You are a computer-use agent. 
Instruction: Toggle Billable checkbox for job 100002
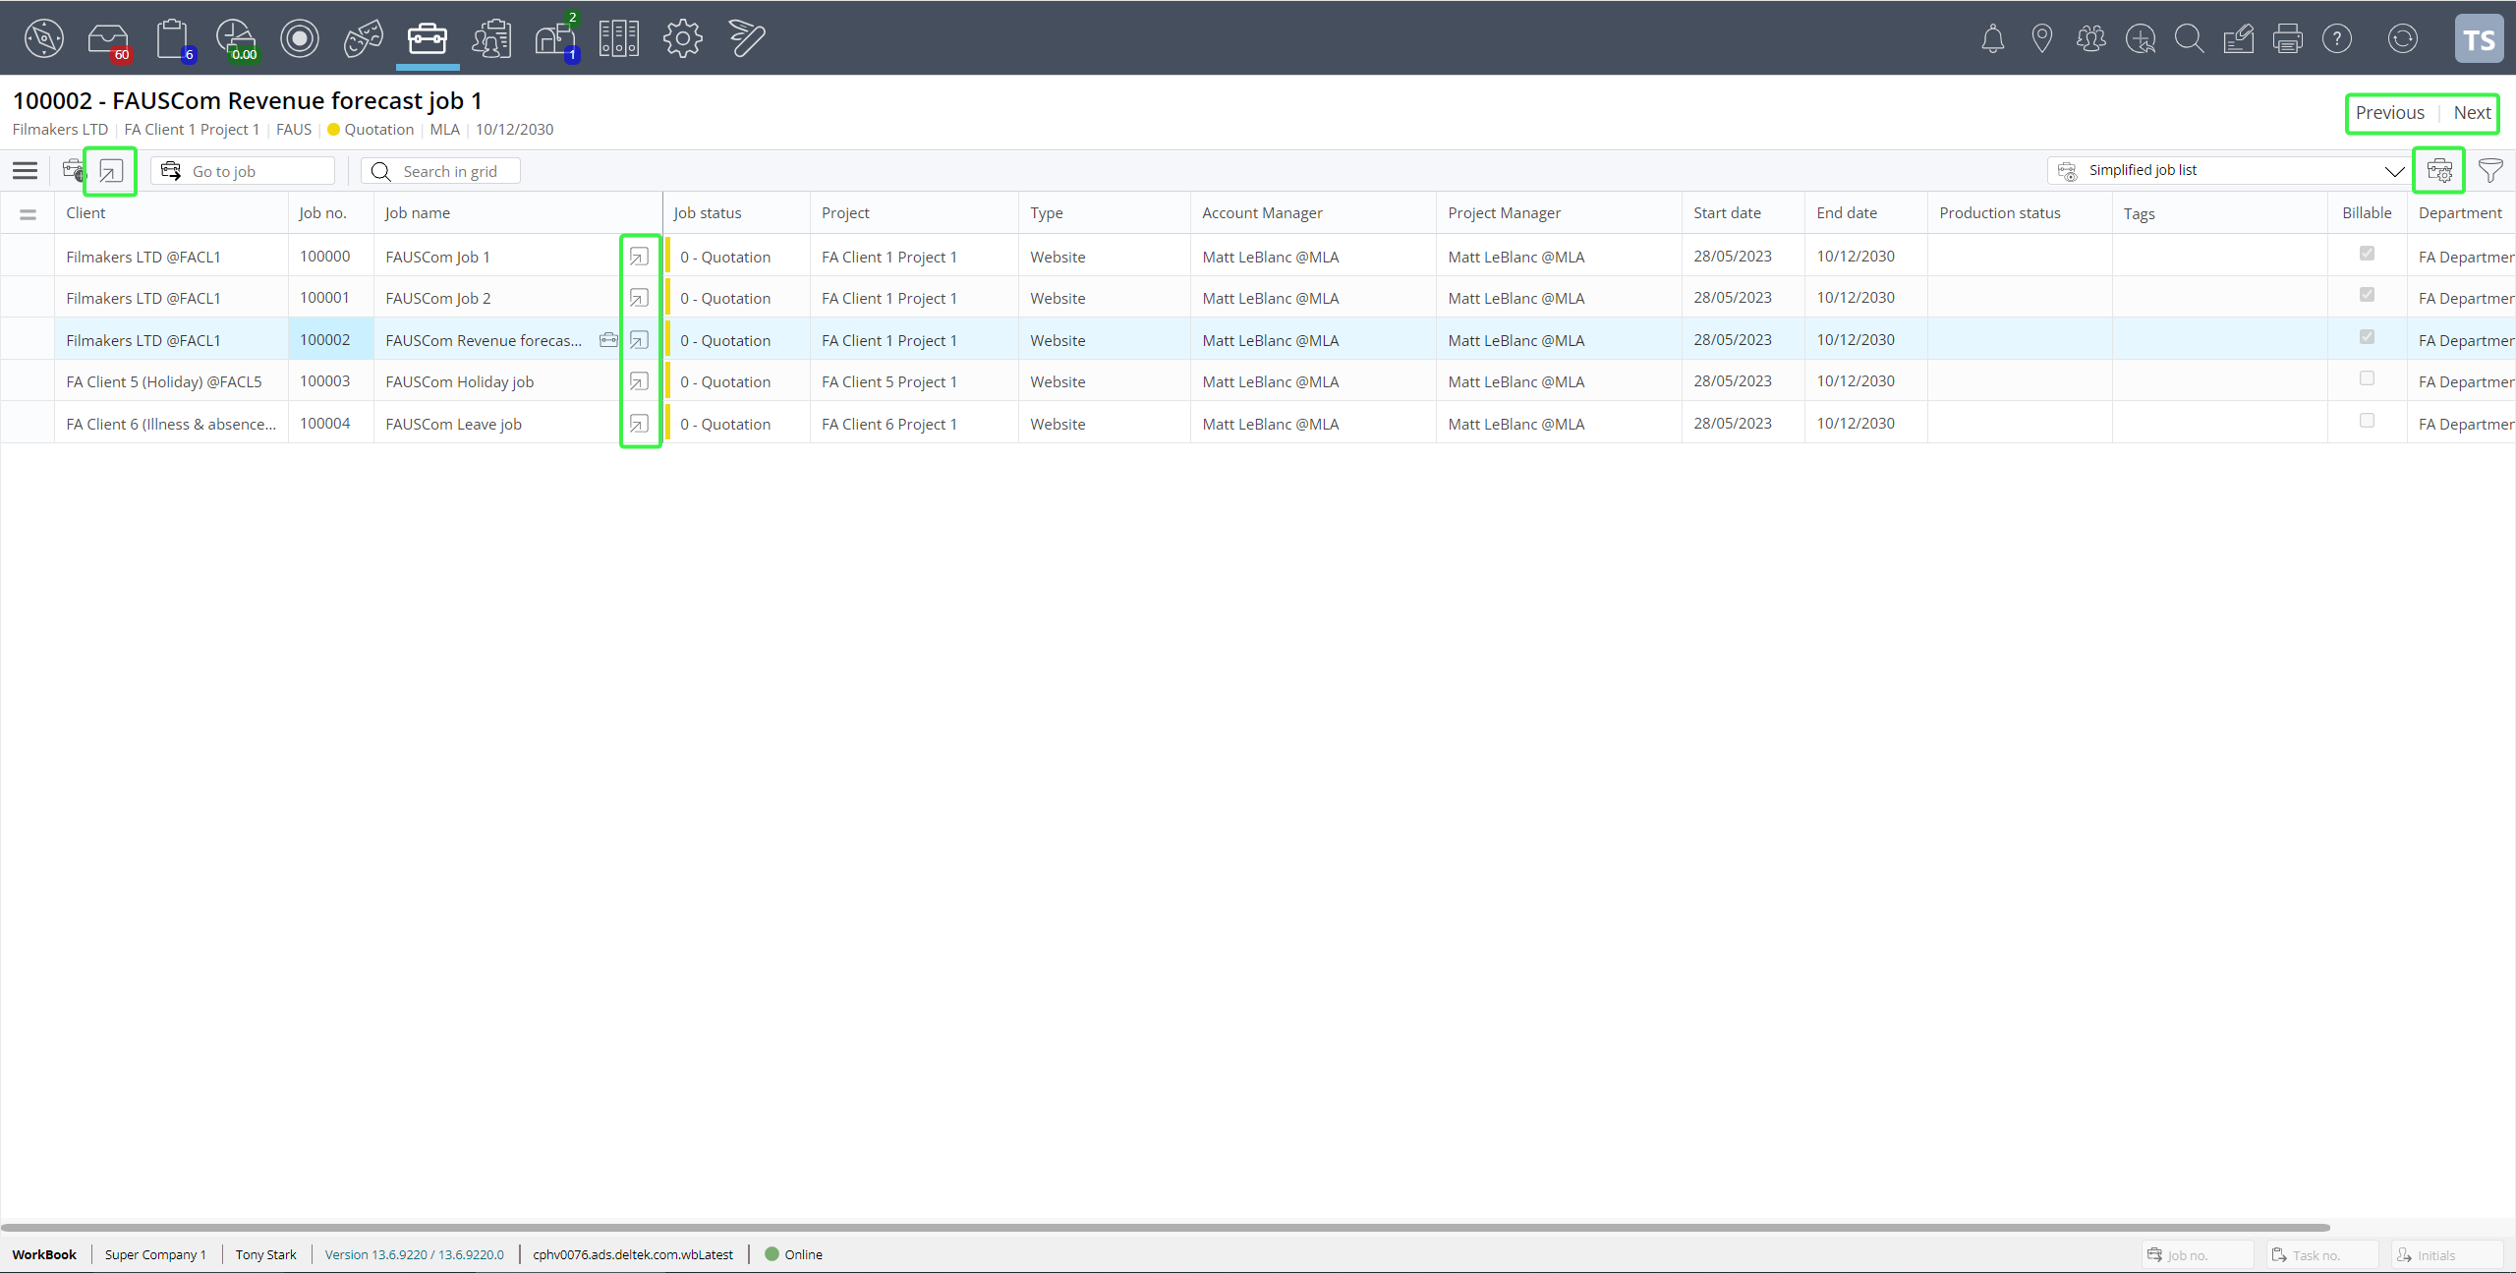point(2367,337)
